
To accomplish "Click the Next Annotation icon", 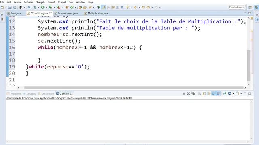I will (x=128, y=7).
